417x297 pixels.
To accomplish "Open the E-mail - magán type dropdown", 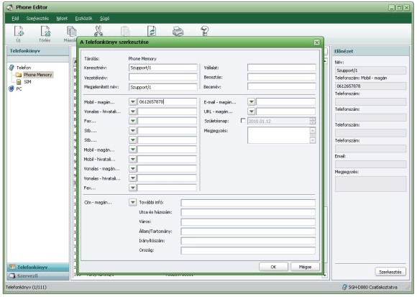I will (251, 102).
